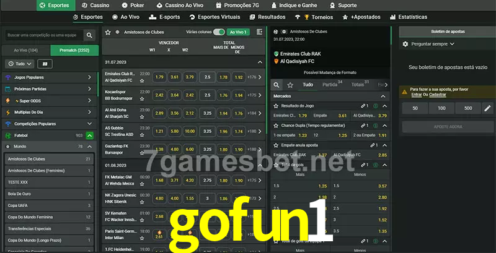Favorite the Resultado do Jogo market star

[x=277, y=106]
